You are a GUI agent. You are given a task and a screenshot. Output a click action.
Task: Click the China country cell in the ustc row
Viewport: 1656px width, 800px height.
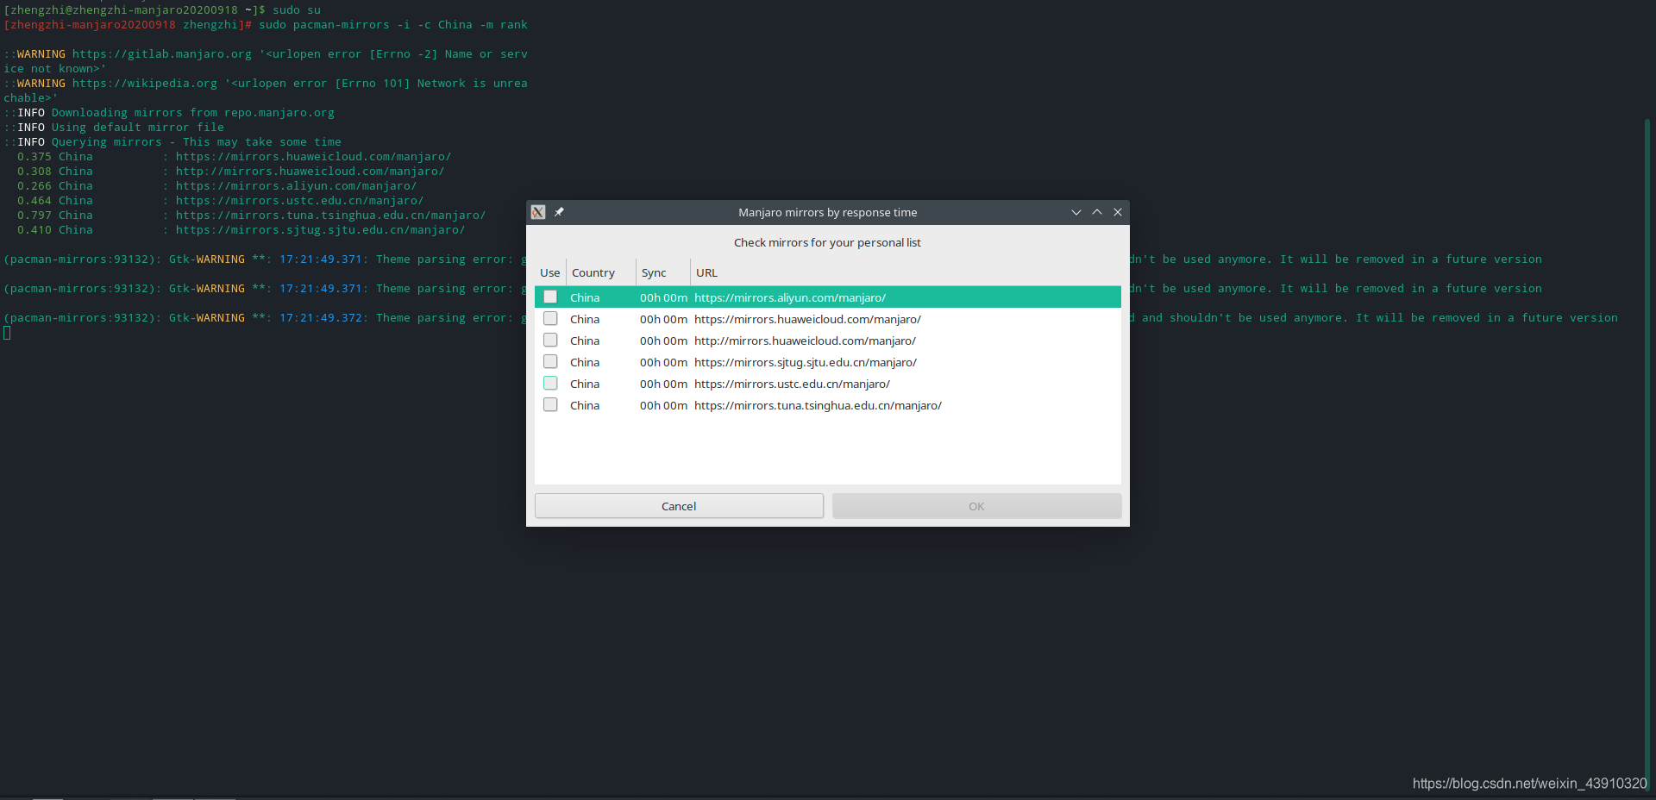point(585,384)
